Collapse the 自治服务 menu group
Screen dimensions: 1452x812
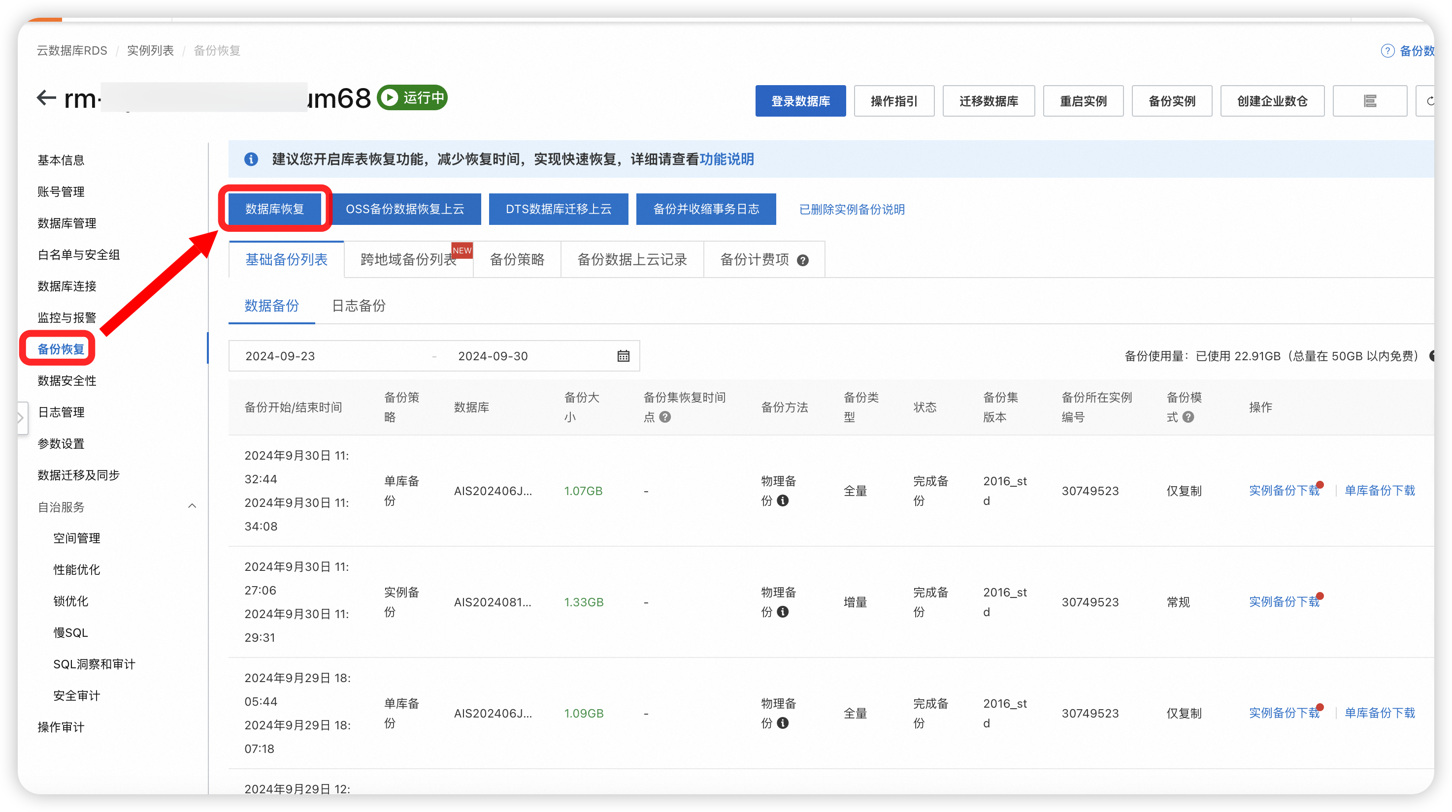click(192, 506)
